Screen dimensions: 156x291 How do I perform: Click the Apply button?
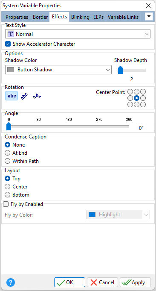135,282
